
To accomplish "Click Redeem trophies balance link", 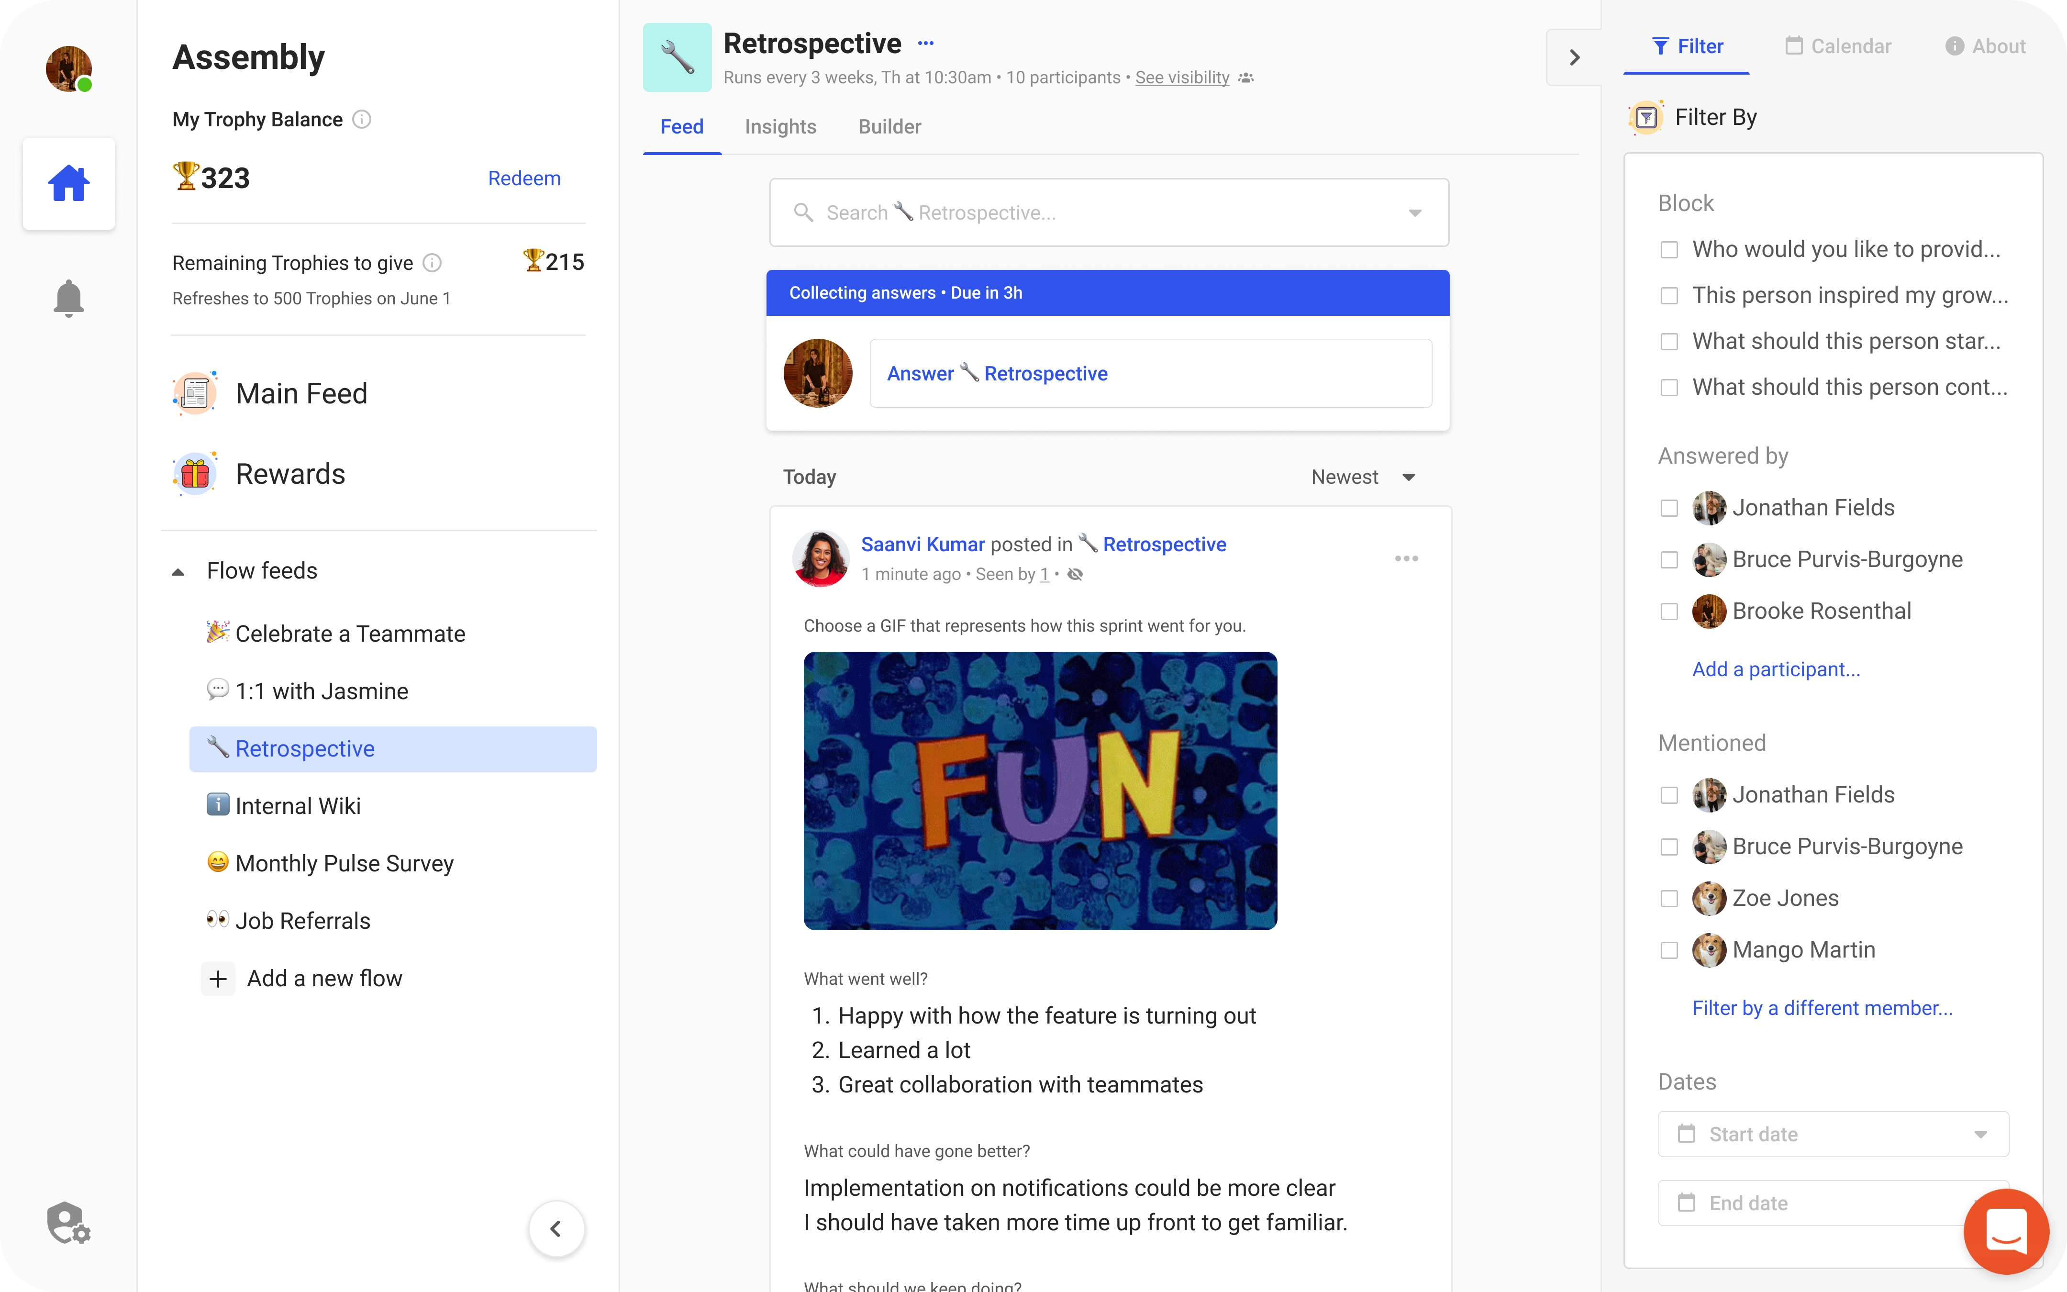I will point(524,177).
